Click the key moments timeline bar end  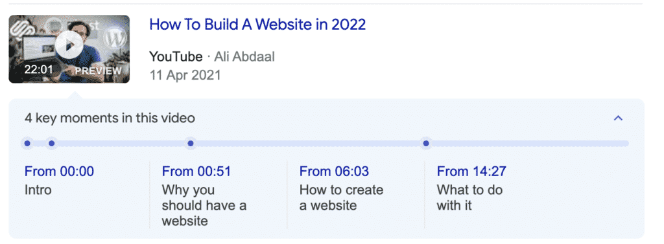click(625, 144)
